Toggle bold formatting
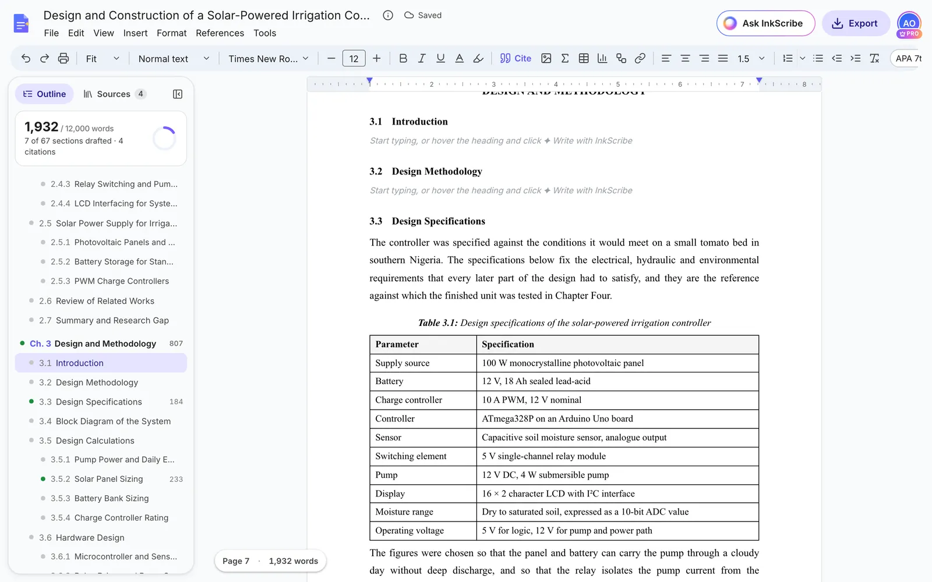Viewport: 932px width, 582px height. tap(403, 58)
